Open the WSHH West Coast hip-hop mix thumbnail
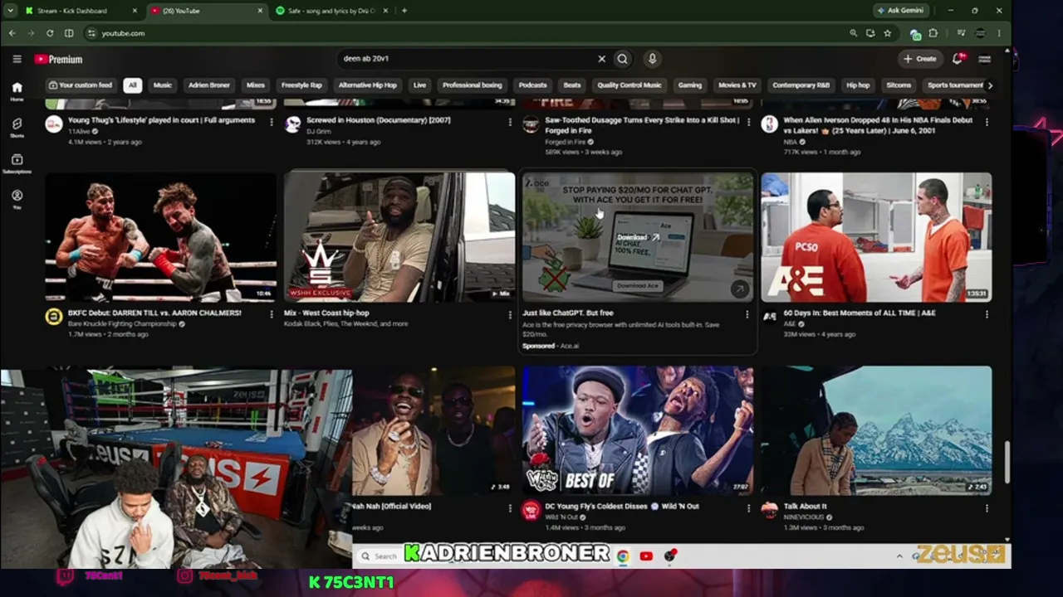Image resolution: width=1063 pixels, height=597 pixels. tap(399, 237)
